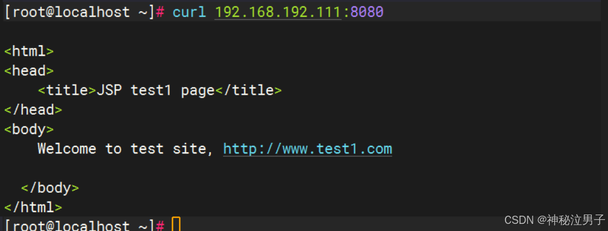
Task: Click the closing </title> tag
Action: [248, 91]
